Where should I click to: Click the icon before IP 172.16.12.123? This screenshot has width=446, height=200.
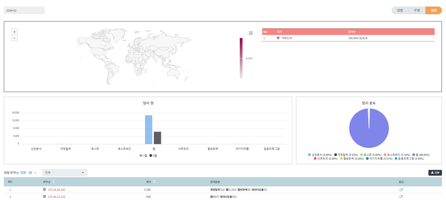click(x=45, y=197)
